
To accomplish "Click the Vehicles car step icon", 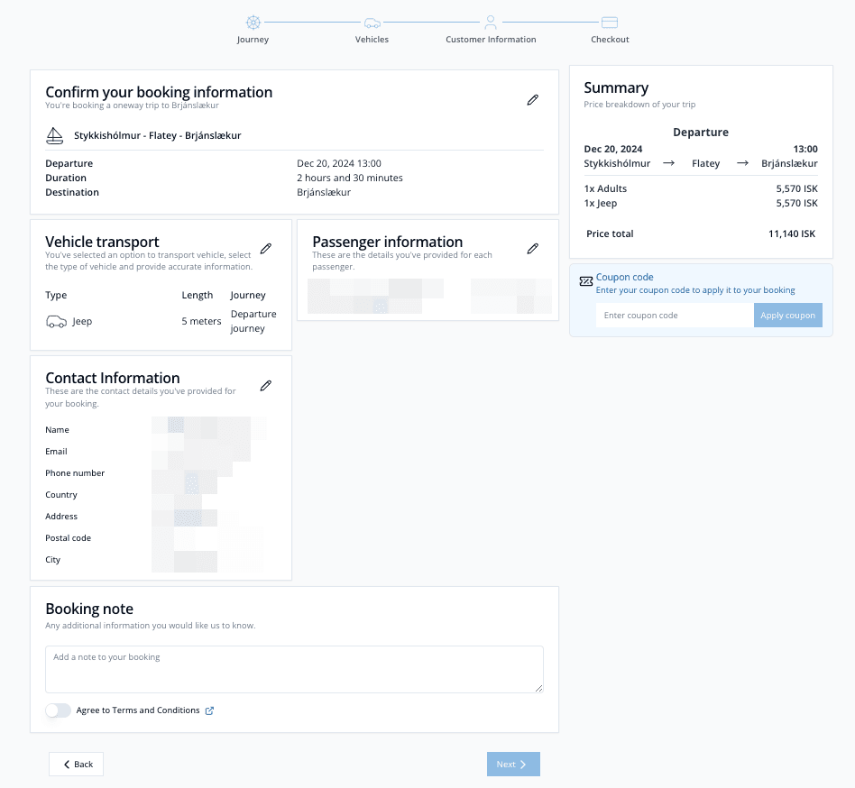I will click(x=372, y=23).
